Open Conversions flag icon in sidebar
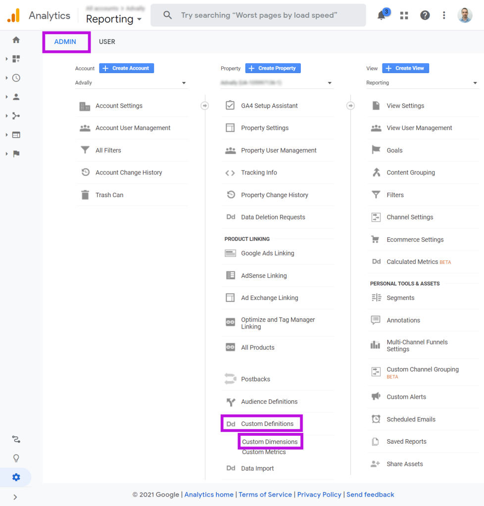 click(16, 154)
